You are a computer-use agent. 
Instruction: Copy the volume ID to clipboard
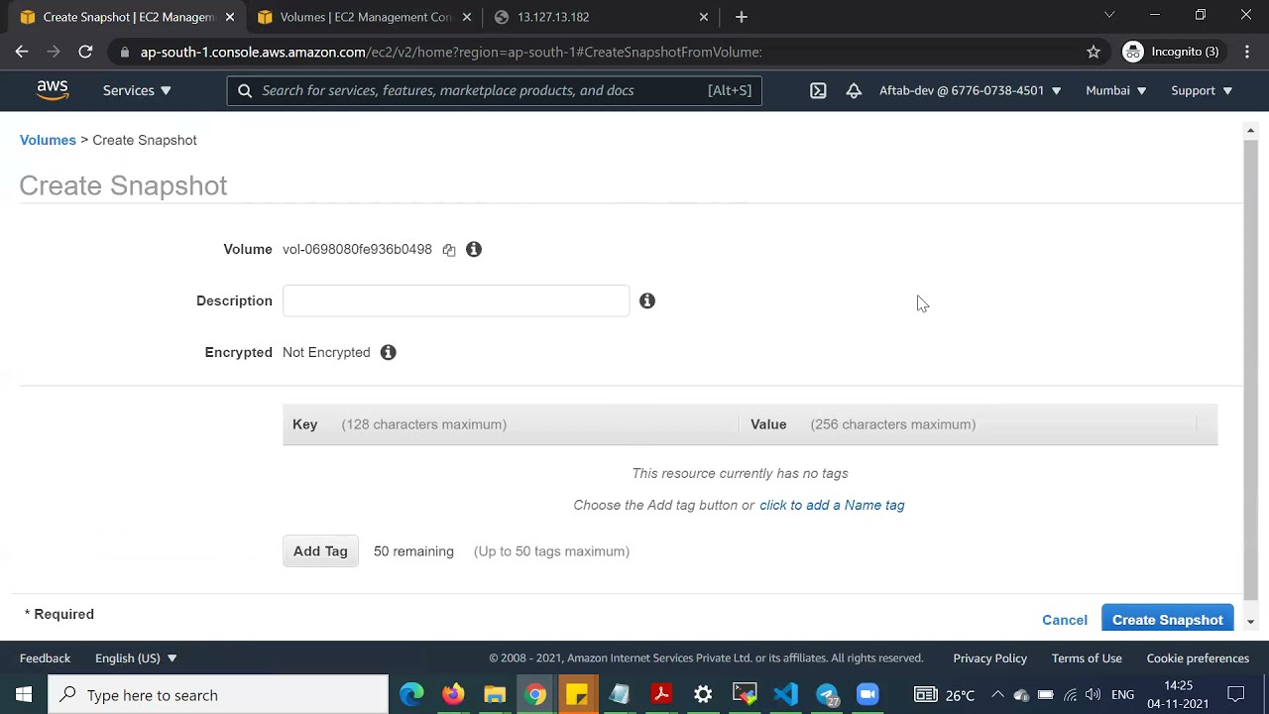tap(449, 250)
